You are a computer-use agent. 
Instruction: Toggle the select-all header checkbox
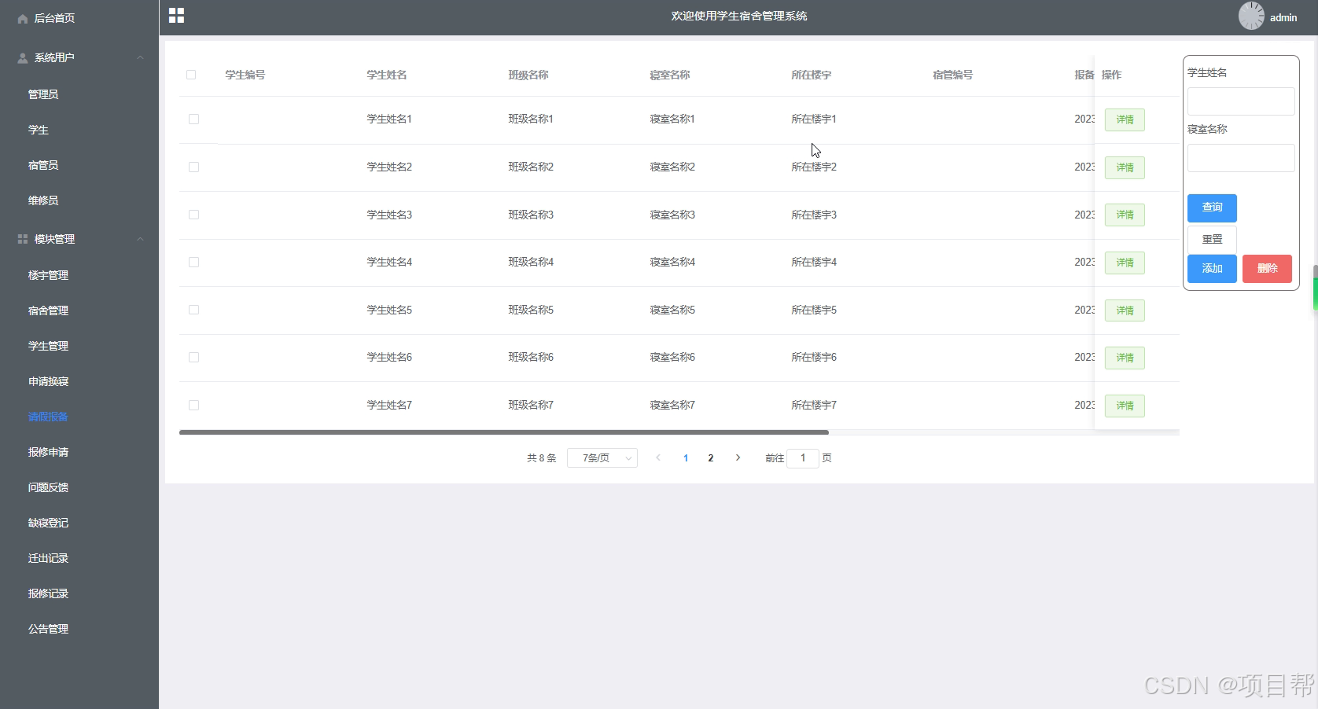(191, 75)
